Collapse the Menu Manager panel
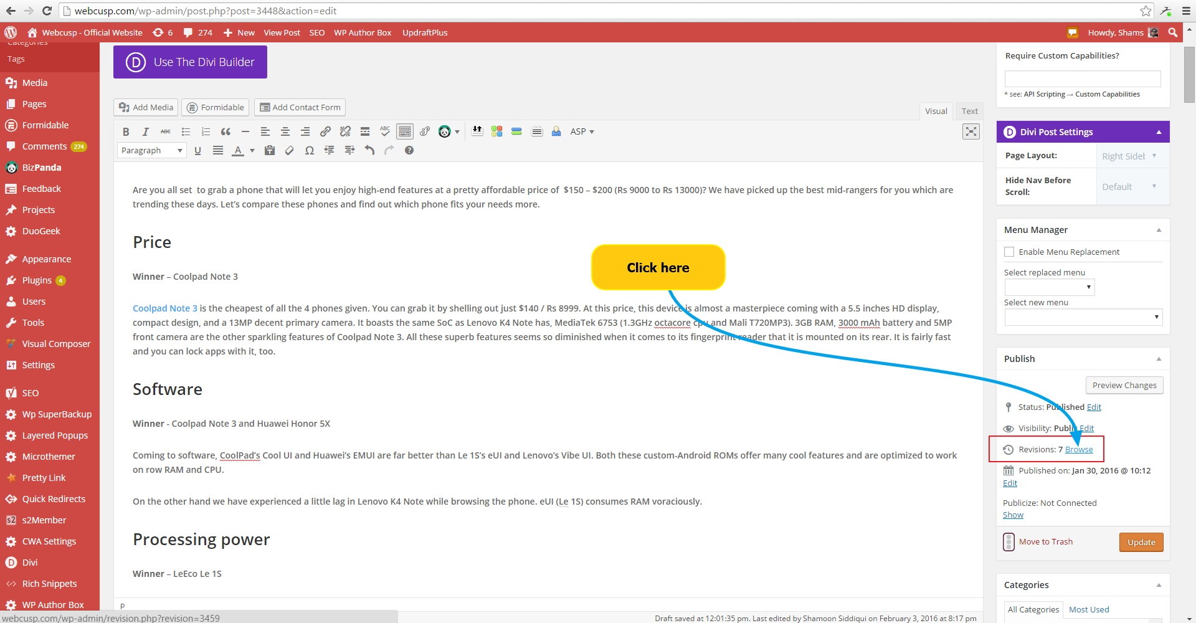The height and width of the screenshot is (623, 1196). pos(1159,230)
